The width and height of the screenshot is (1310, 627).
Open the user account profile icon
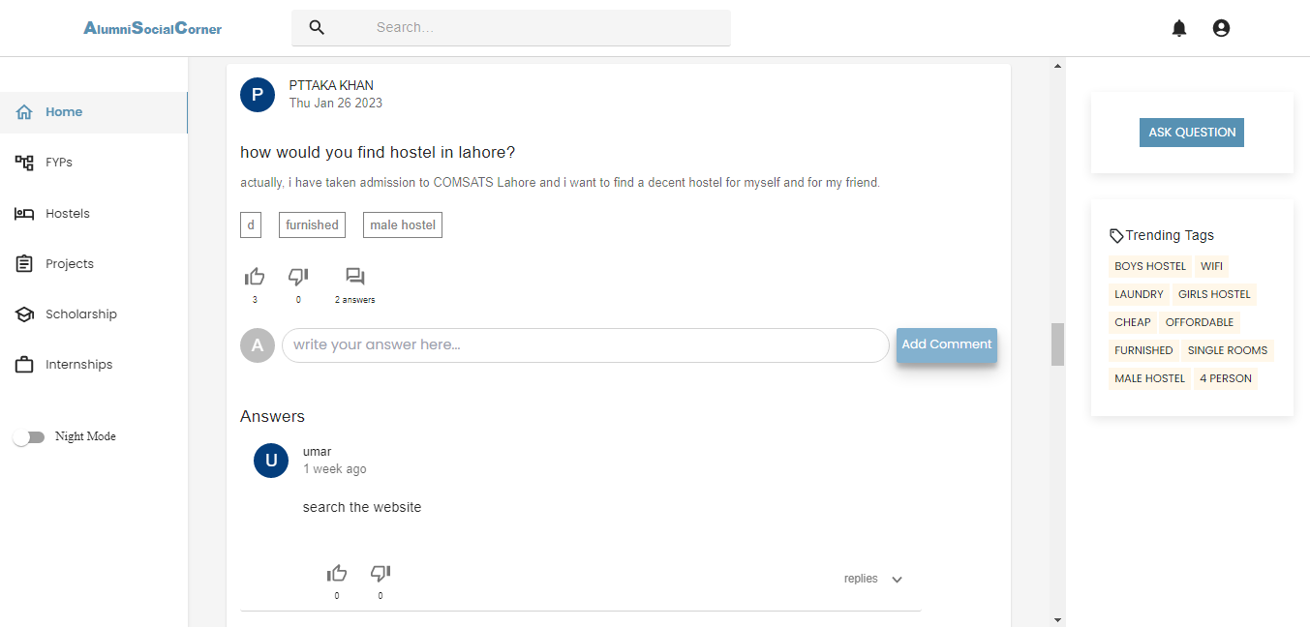(1221, 28)
